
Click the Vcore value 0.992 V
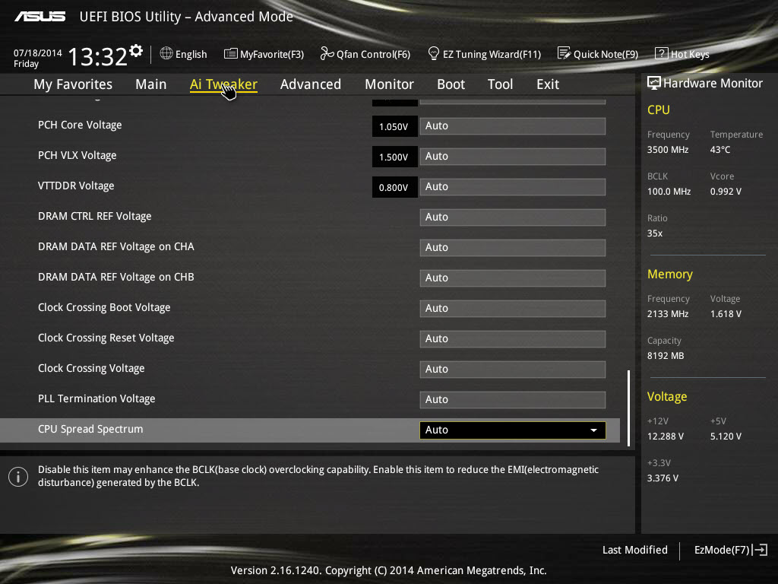(x=726, y=192)
